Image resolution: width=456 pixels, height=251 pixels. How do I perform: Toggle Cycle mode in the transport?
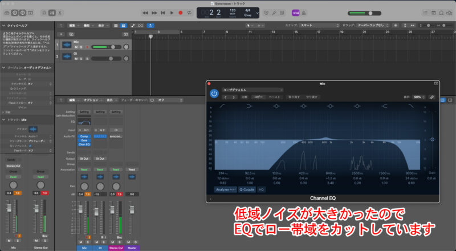tap(189, 13)
